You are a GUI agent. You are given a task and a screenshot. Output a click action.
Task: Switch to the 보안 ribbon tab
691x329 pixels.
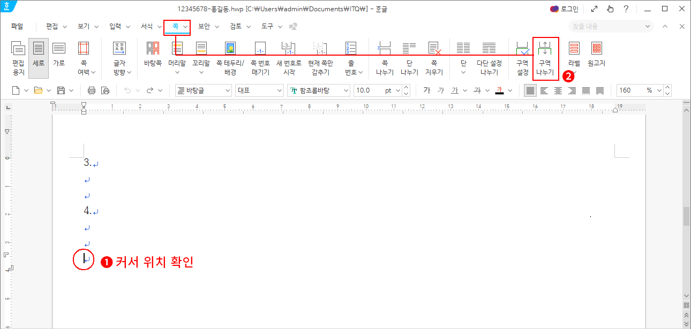coord(204,26)
